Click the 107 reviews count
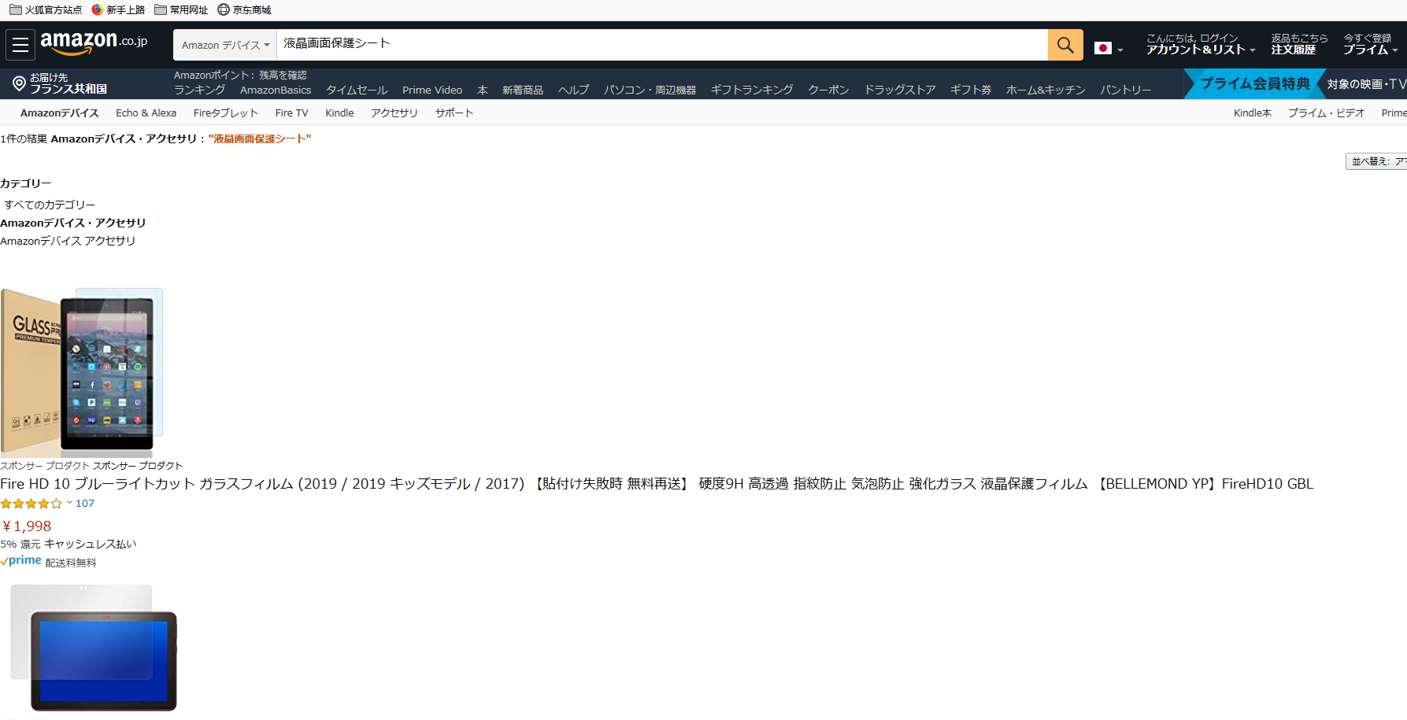This screenshot has height=720, width=1407. point(85,504)
